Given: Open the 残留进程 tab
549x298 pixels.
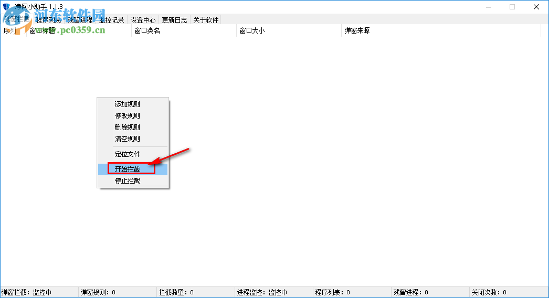Looking at the screenshot, I should (80, 20).
